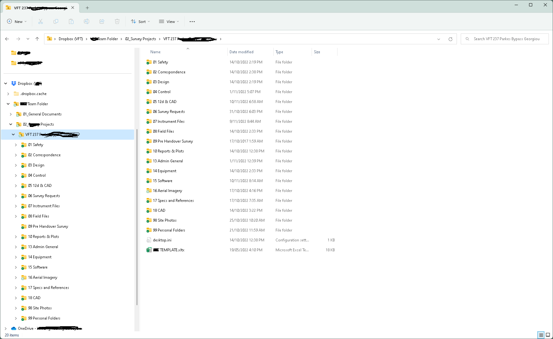
Task: Select 05 12d & CAD in tree
Action: click(x=40, y=186)
